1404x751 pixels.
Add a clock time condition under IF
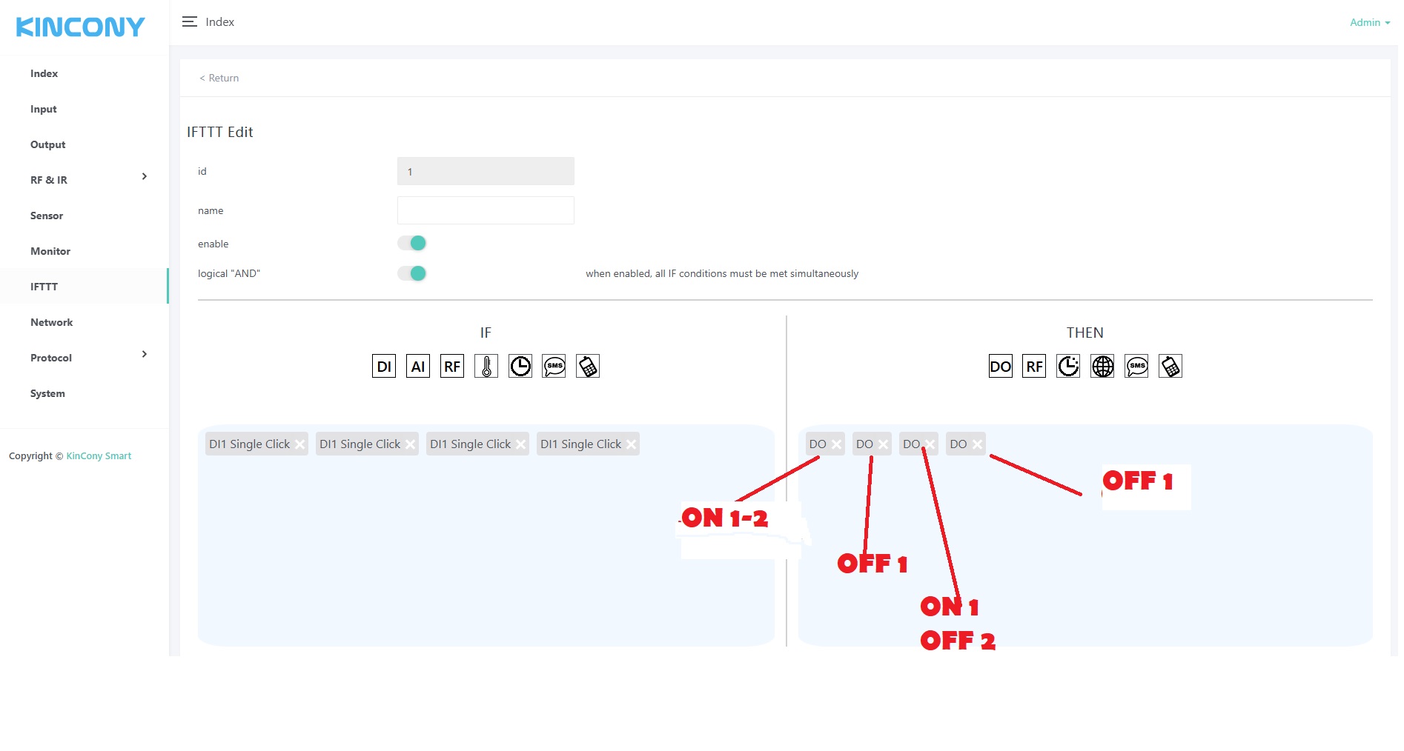click(520, 366)
